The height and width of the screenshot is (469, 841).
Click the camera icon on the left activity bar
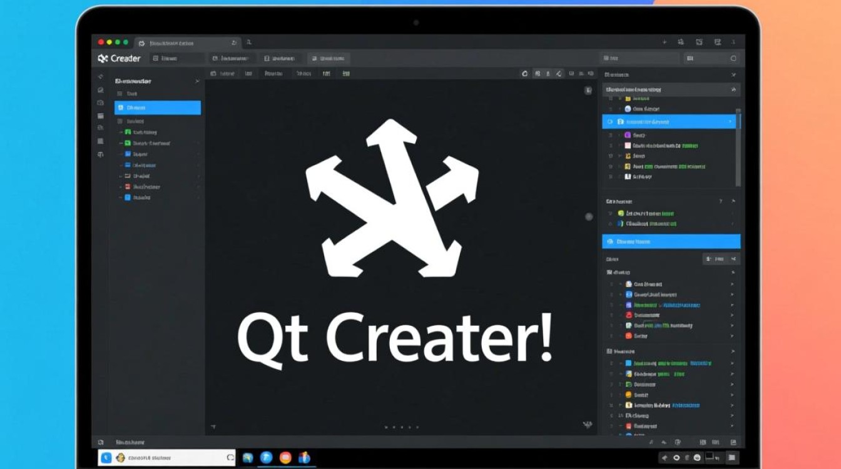(x=101, y=103)
